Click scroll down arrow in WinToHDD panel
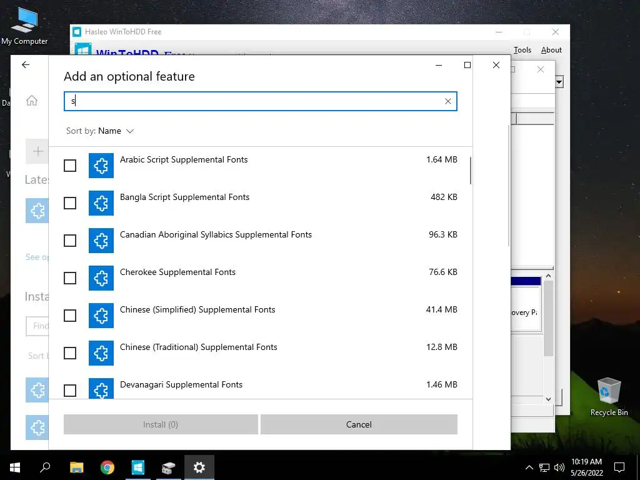 coord(549,399)
